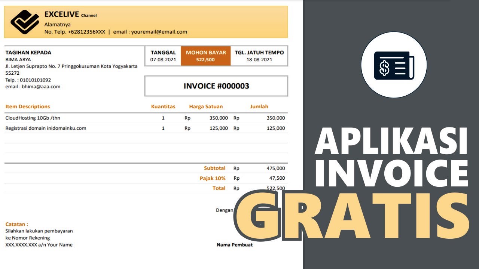Select Silahkan lakukan pembayaran note line
The width and height of the screenshot is (479, 269).
39,231
